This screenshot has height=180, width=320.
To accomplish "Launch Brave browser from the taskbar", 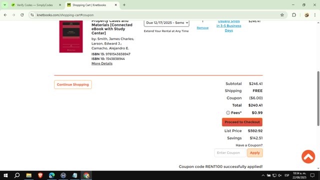I will click(x=40, y=175).
